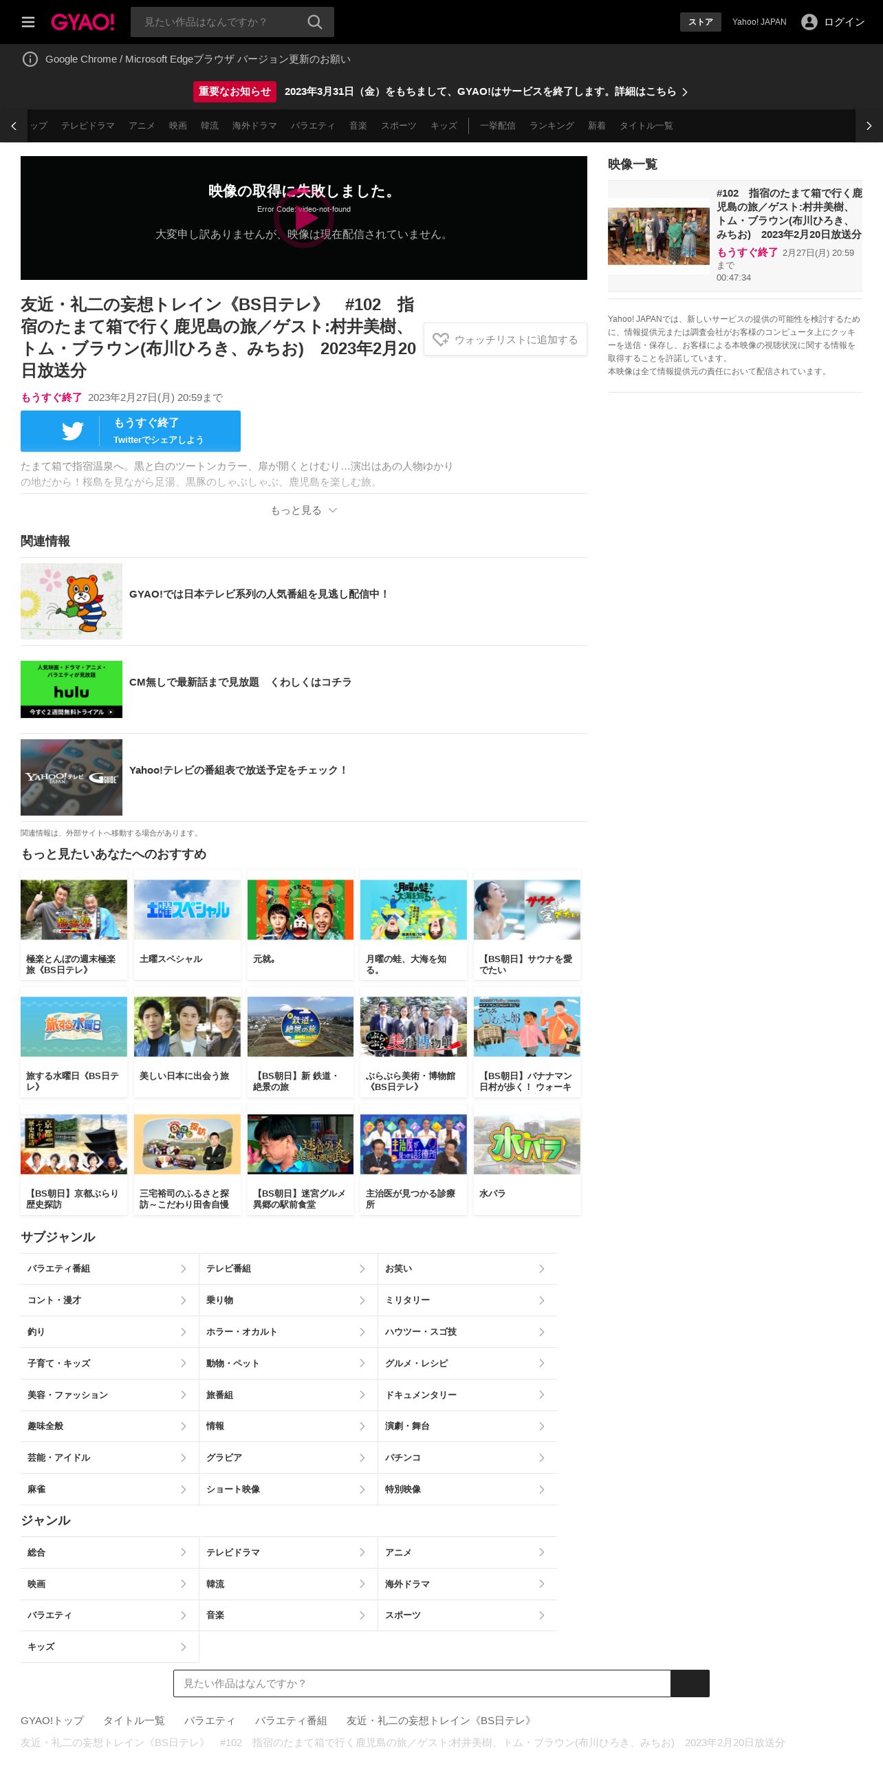Open 土曜スペシャル recommendation card
This screenshot has width=883, height=1766.
click(187, 926)
